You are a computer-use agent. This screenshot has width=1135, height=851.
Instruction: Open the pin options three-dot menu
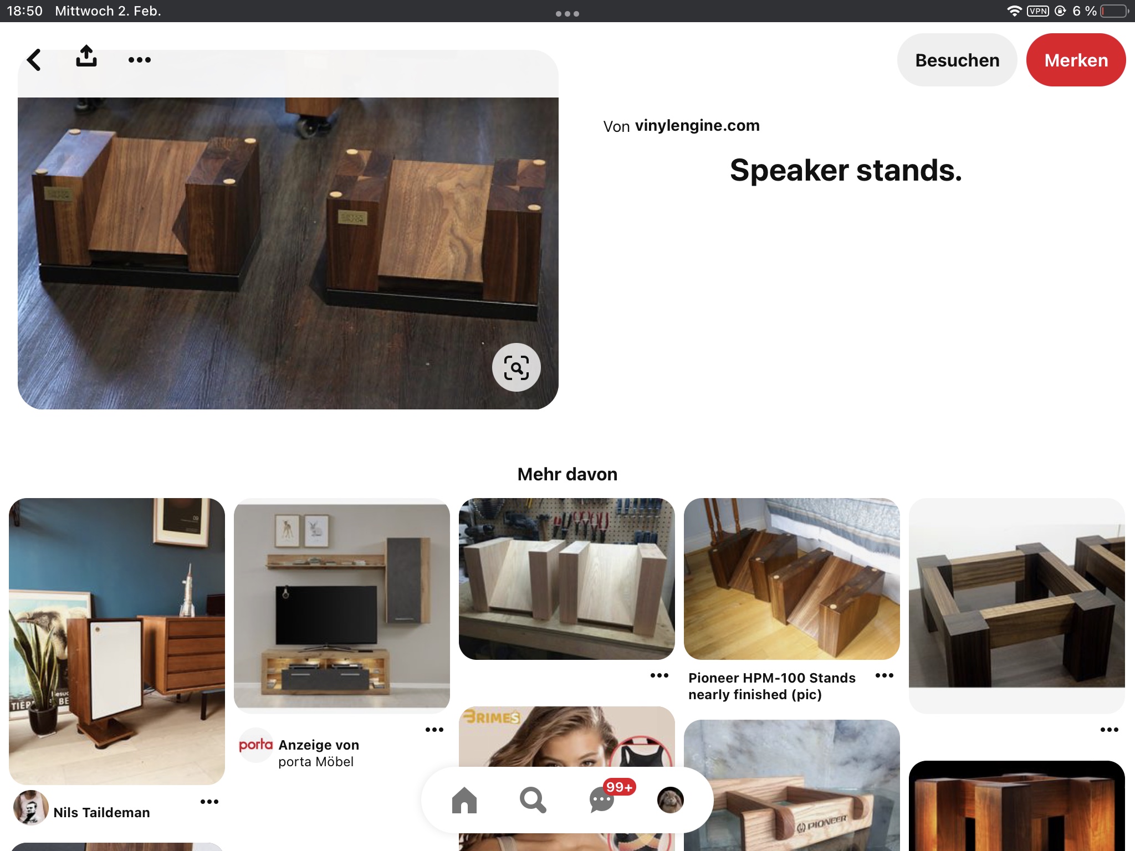click(x=139, y=60)
